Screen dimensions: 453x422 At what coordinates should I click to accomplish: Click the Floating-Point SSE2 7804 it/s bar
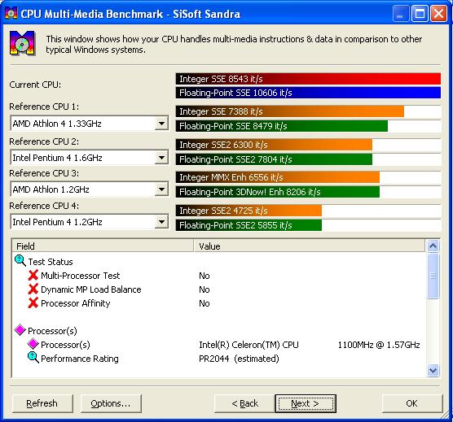coord(274,159)
